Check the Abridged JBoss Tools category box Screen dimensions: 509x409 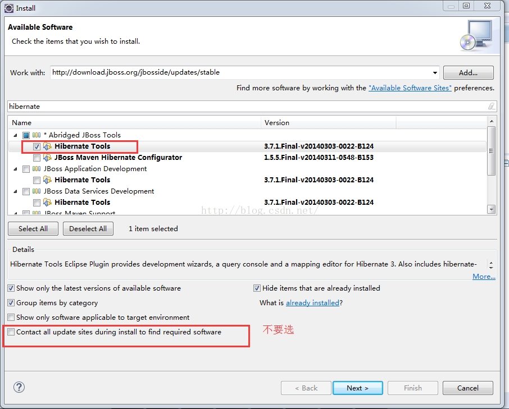coord(26,135)
